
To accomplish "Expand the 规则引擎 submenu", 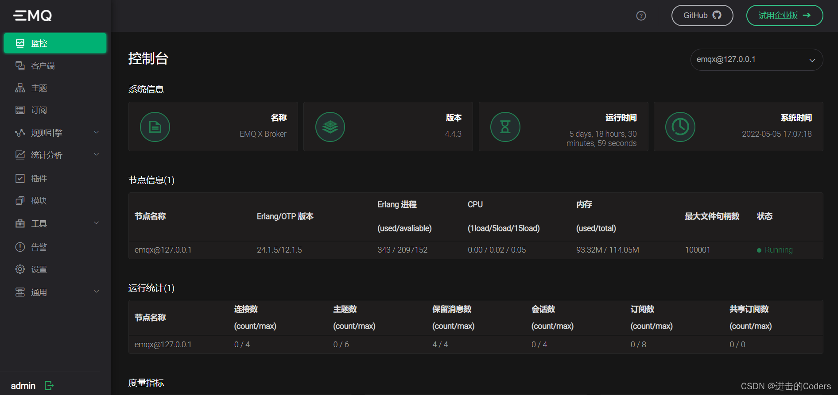I will [x=55, y=133].
